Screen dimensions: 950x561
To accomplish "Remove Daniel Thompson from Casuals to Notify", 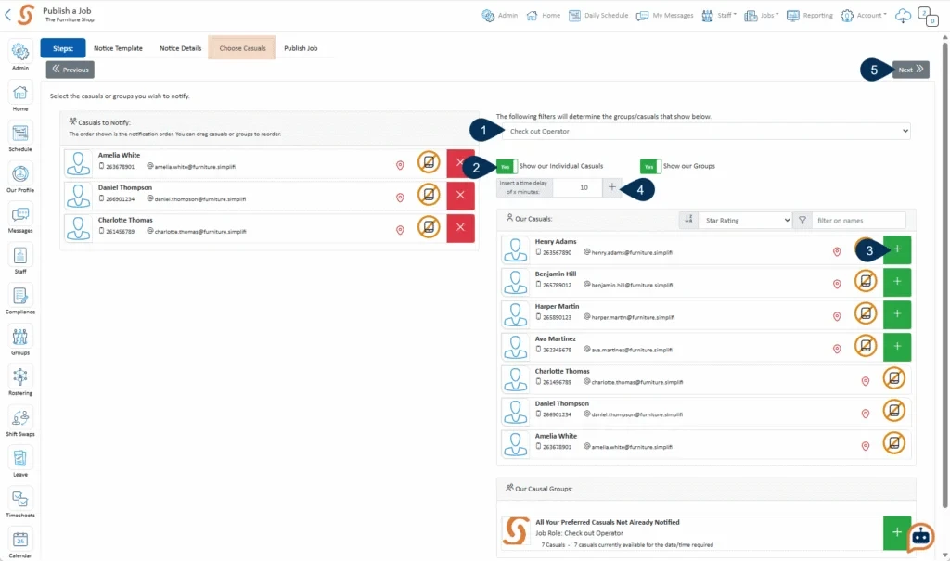I will click(460, 195).
